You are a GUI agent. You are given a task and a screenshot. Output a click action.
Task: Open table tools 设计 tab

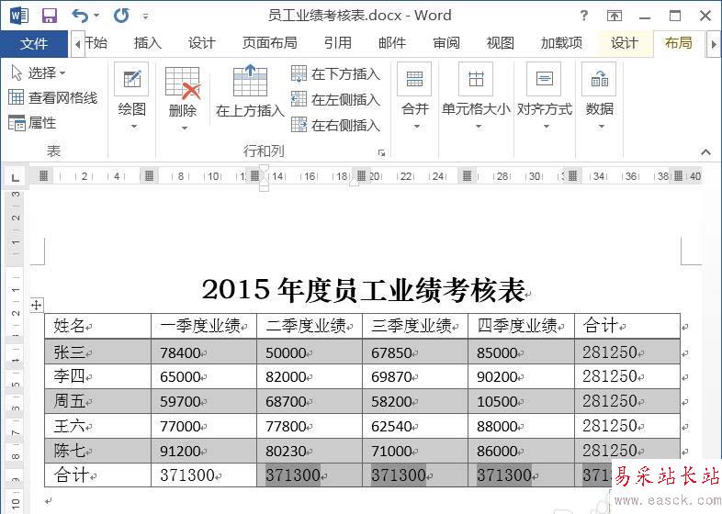(625, 43)
